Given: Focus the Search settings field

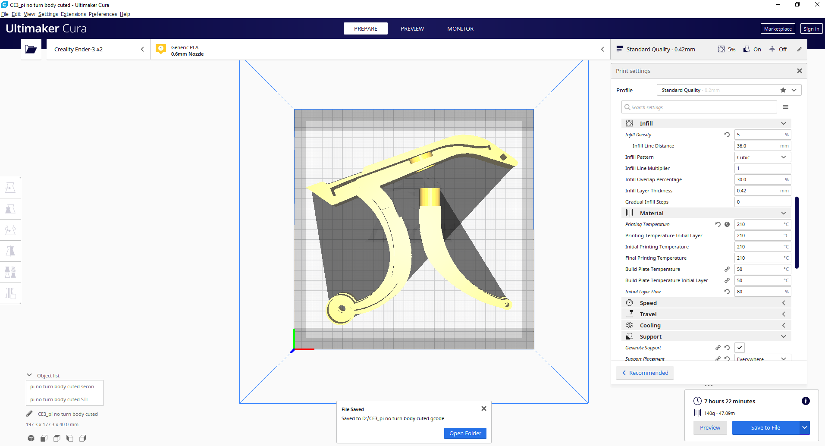Looking at the screenshot, I should [x=699, y=107].
